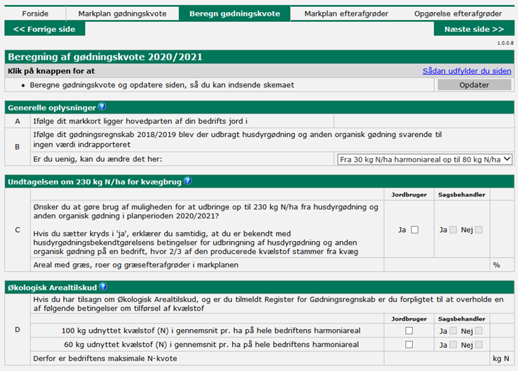Viewport: 518px width, 371px height.
Task: Open the Opgørelse efterafgrøder tab
Action: point(461,13)
